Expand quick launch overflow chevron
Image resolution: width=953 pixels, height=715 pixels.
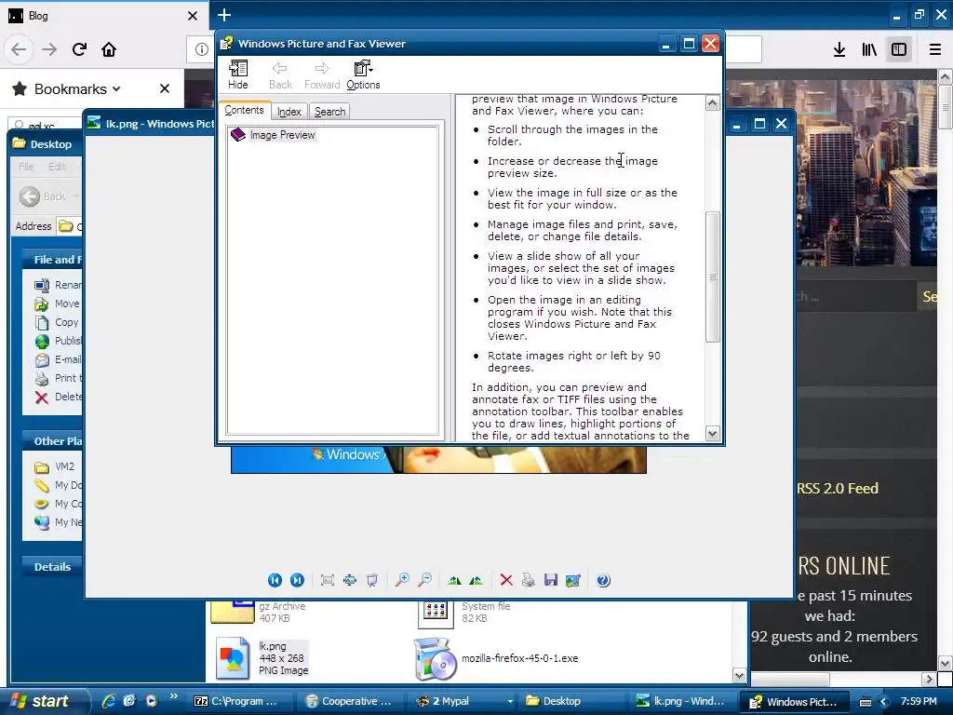(x=173, y=696)
